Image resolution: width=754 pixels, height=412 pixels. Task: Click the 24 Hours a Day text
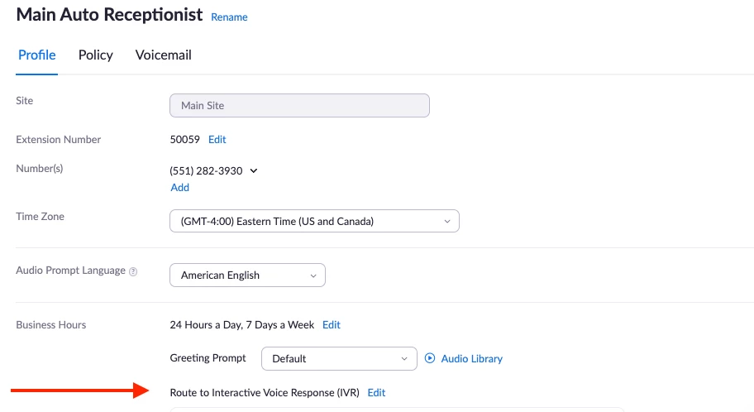241,325
